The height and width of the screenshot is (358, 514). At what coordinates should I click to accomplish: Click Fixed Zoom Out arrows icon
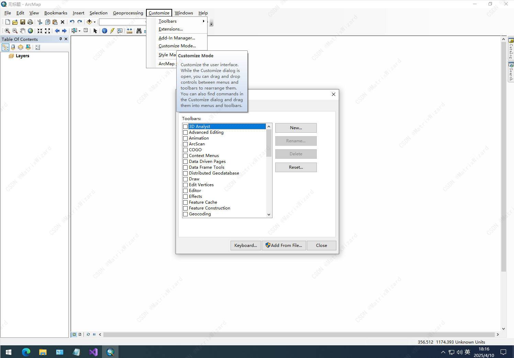coord(47,31)
